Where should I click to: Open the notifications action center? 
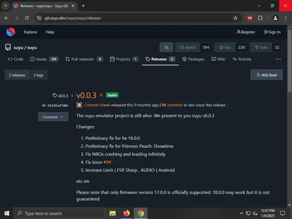pyautogui.click(x=283, y=213)
